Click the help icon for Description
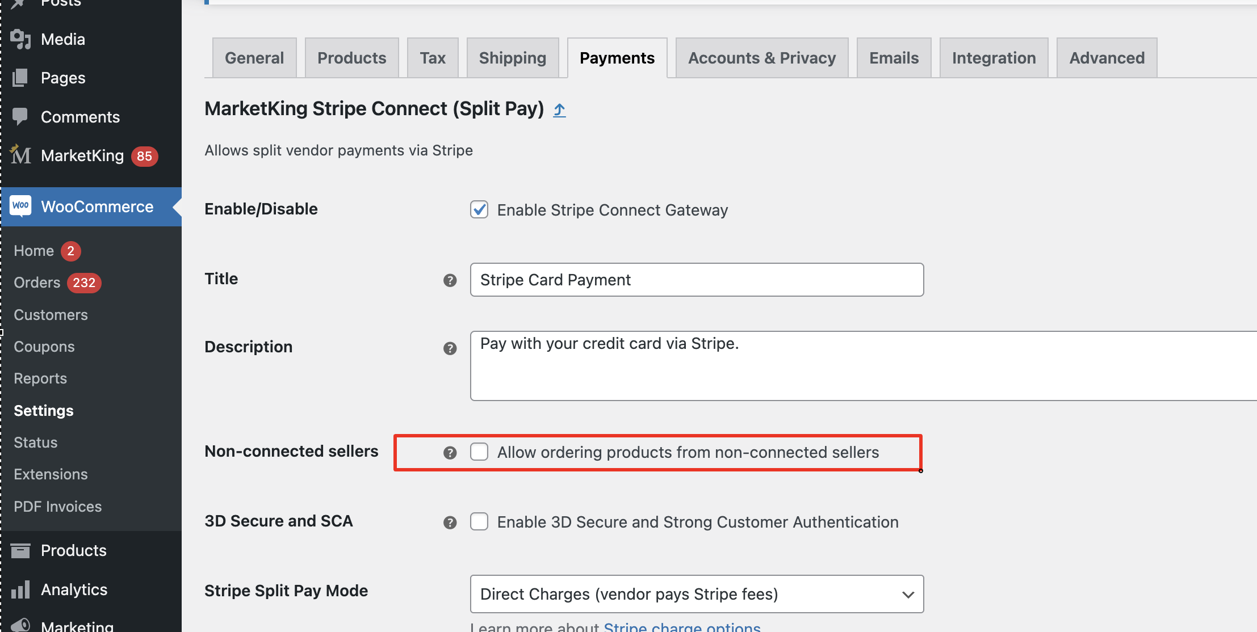This screenshot has height=632, width=1257. [x=450, y=348]
